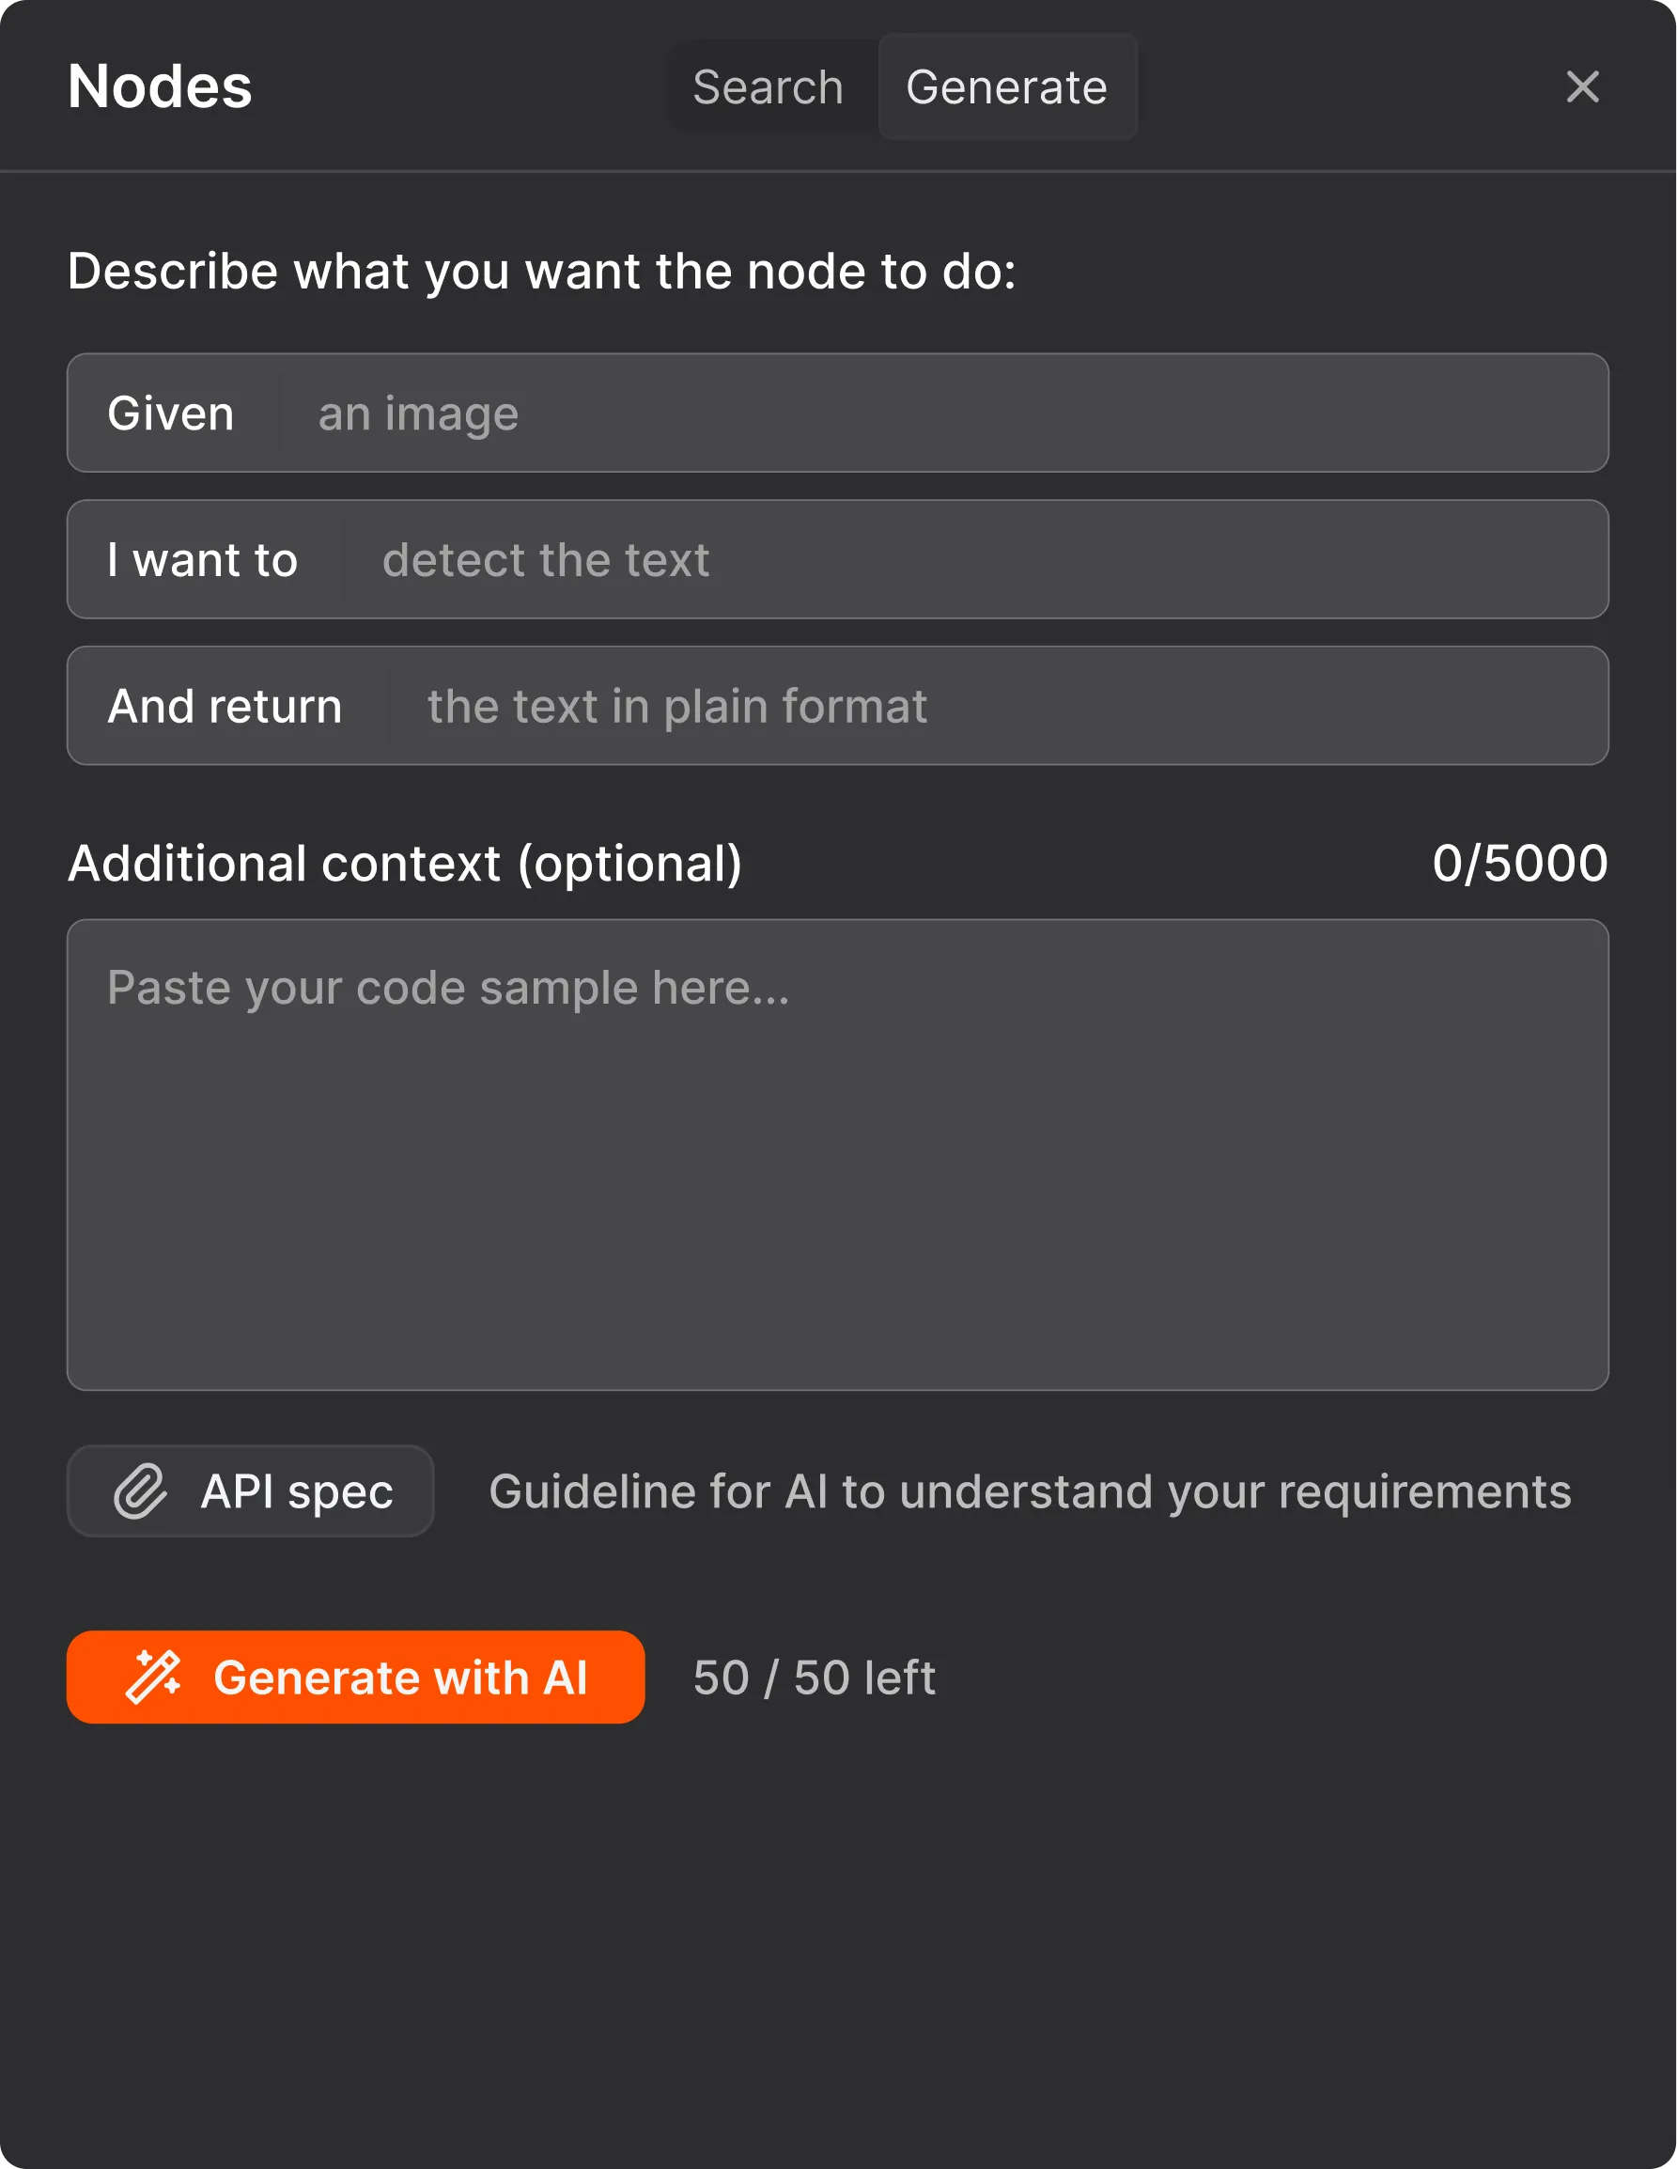Image resolution: width=1677 pixels, height=2169 pixels.
Task: Click the 0/5000 character counter
Action: coord(1520,862)
